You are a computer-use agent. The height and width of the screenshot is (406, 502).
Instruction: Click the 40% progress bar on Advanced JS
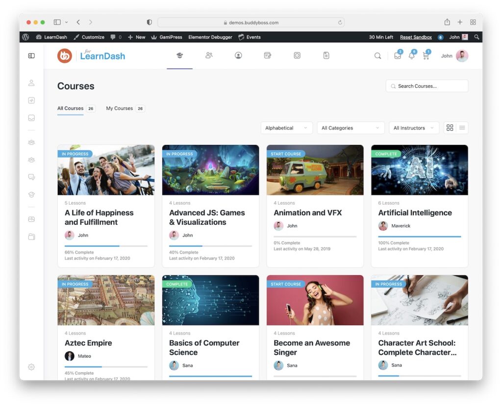[210, 246]
